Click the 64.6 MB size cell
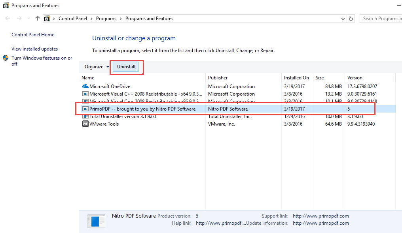 (x=333, y=124)
